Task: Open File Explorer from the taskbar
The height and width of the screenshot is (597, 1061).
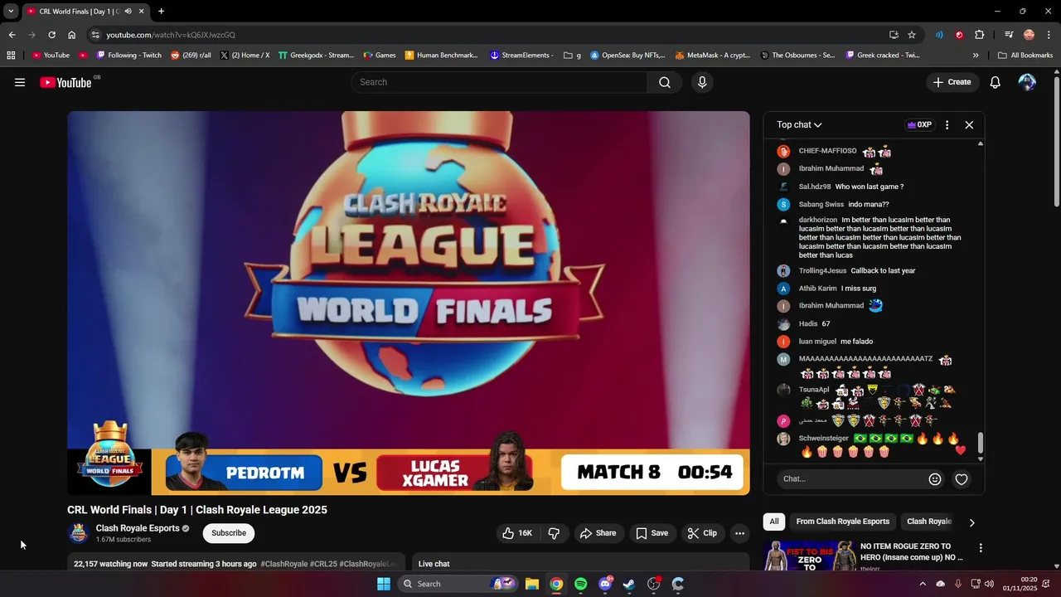Action: pyautogui.click(x=532, y=584)
